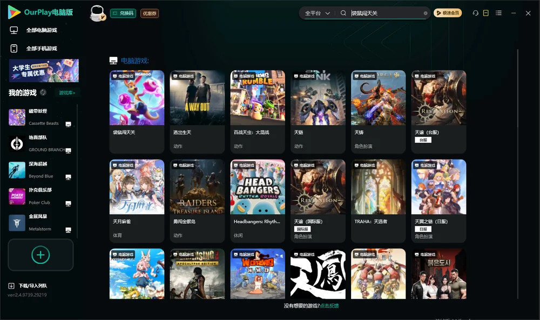Focus the search input field
The height and width of the screenshot is (320, 540).
pyautogui.click(x=386, y=13)
